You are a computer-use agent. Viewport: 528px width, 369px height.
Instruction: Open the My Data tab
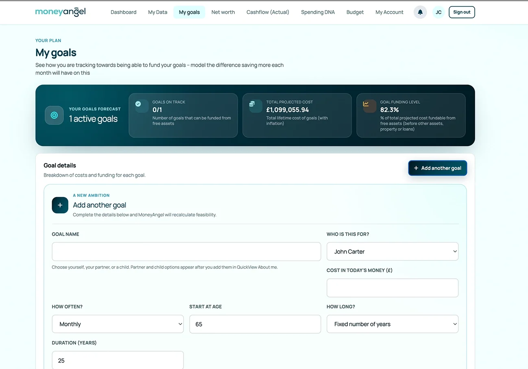[158, 12]
